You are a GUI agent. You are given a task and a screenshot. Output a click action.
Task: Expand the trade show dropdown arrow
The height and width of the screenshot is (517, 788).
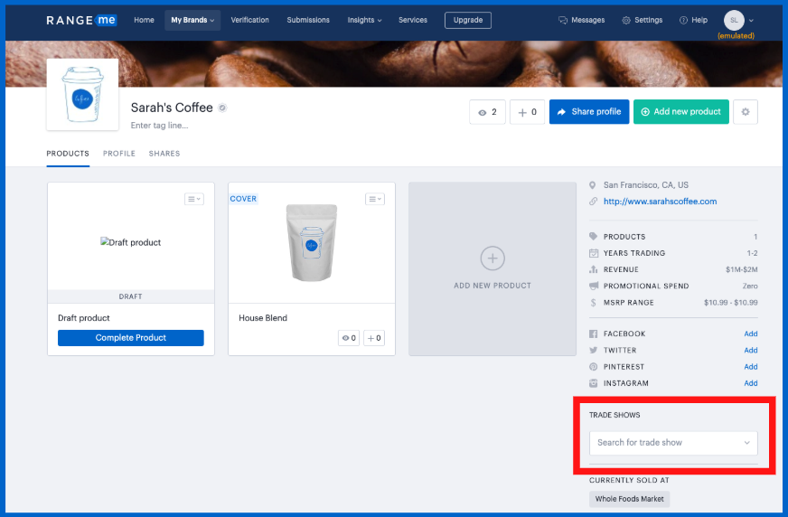[x=746, y=443]
